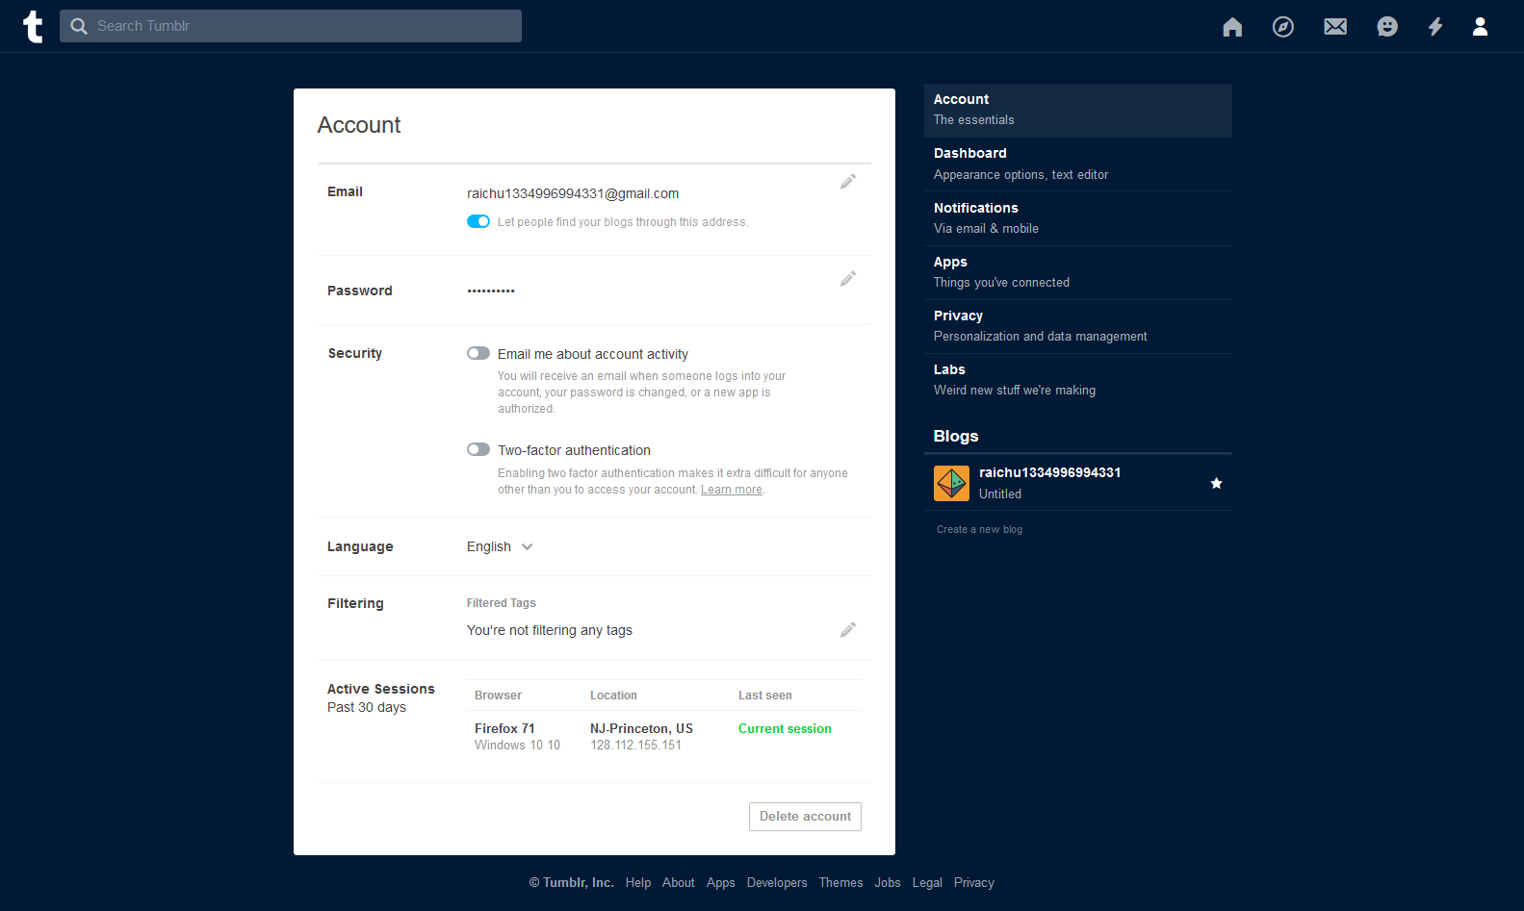
Task: Open Dashboard settings section
Action: tap(1078, 164)
